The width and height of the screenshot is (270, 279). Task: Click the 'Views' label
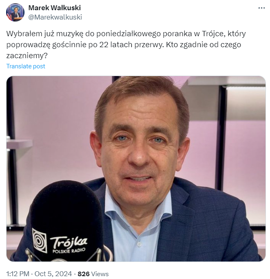pyautogui.click(x=100, y=274)
